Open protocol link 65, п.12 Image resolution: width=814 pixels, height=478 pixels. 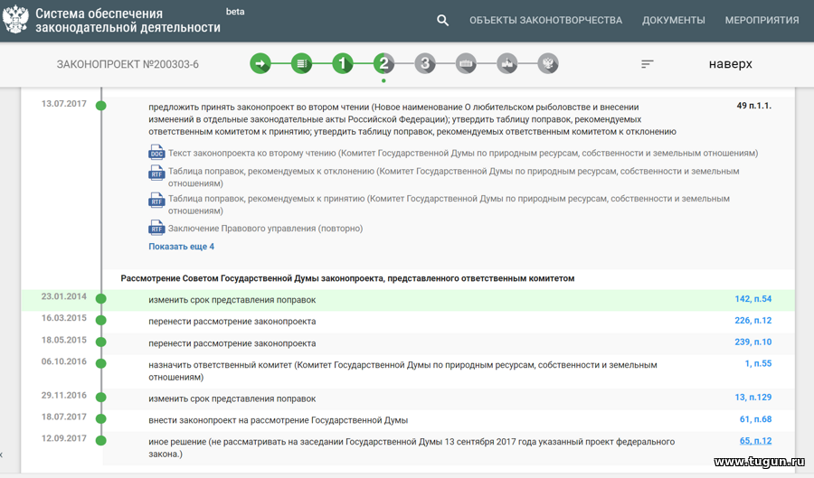(755, 441)
